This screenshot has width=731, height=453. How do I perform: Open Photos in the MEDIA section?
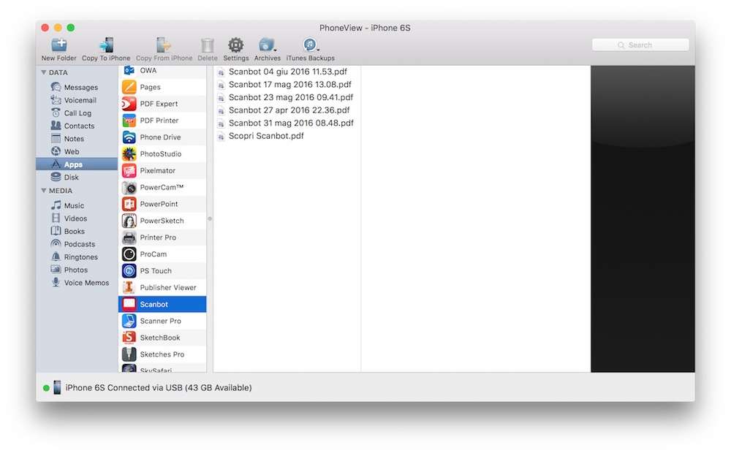click(75, 270)
